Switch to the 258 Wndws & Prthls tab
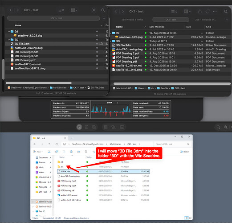Image resolution: width=232 pixels, height=223 pixels. click(x=132, y=20)
